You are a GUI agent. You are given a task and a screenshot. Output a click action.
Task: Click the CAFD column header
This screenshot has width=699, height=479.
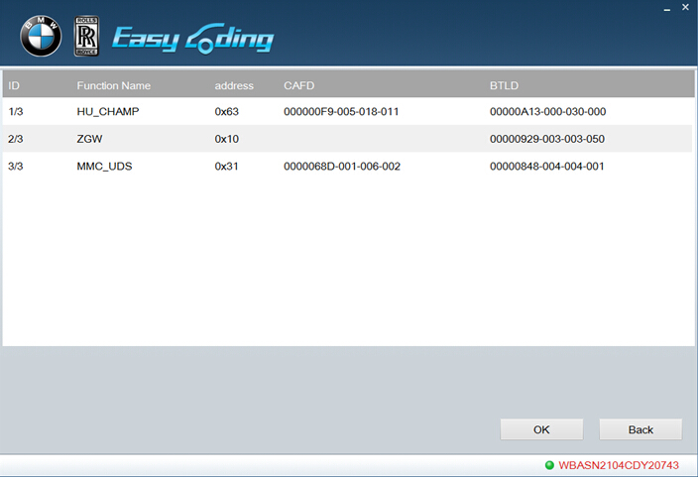point(299,85)
